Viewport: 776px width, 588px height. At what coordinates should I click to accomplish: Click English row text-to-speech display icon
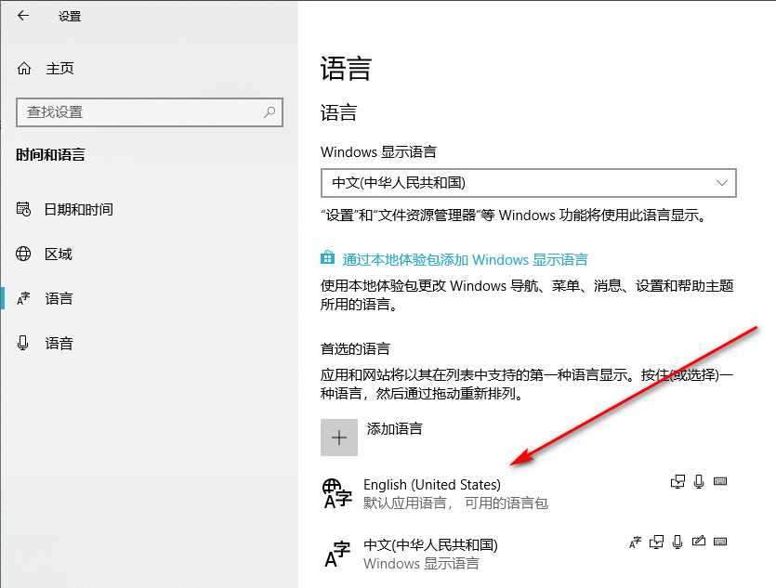tap(677, 482)
